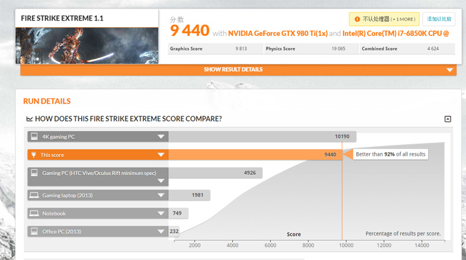The image size is (466, 260).
Task: Click the 232 score bar value
Action: [174, 231]
